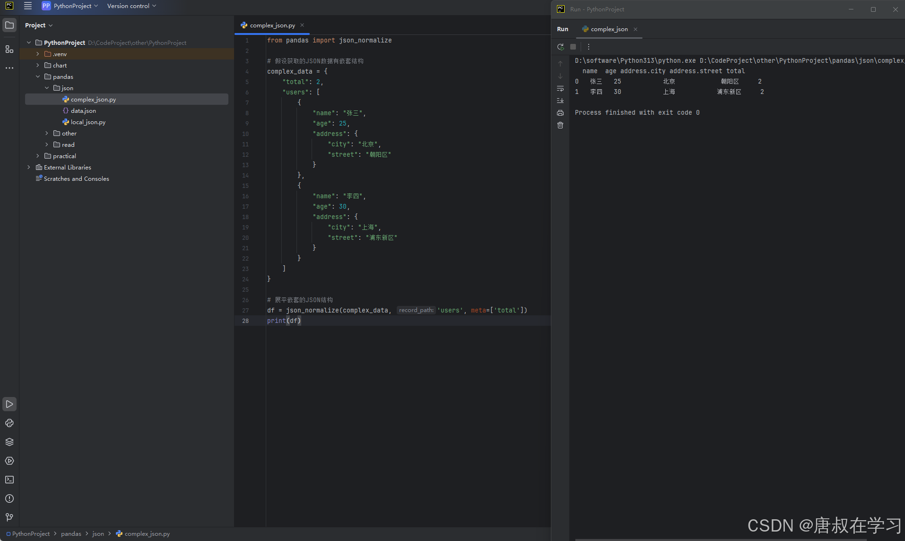905x541 pixels.
Task: Rerun complex_json in the Run window
Action: coord(560,47)
